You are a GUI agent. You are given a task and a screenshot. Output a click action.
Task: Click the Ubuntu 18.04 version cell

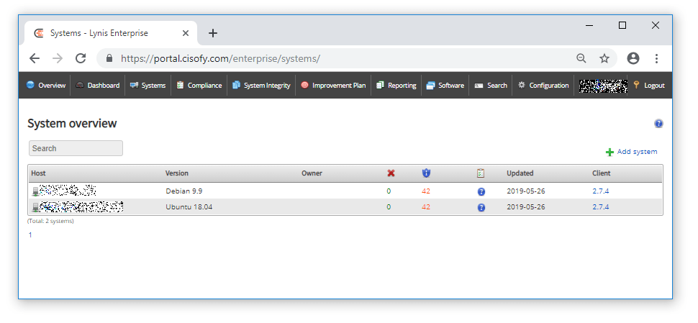189,207
